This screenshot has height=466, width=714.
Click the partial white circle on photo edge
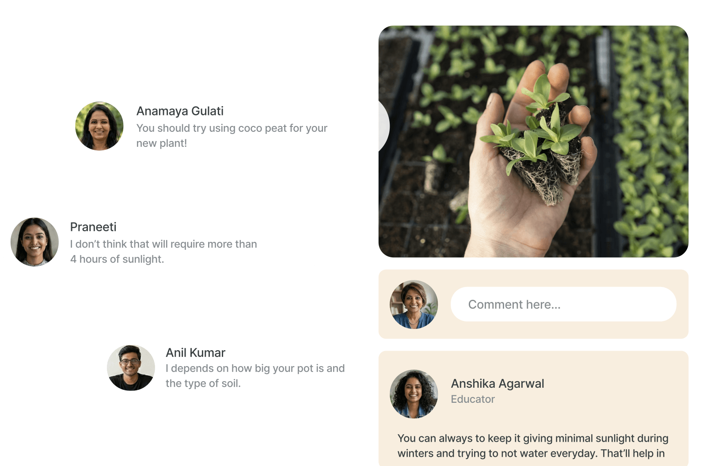point(384,126)
